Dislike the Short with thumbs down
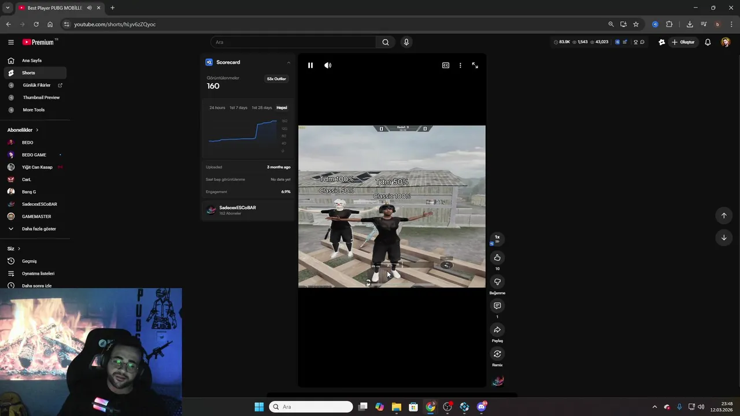The image size is (740, 416). click(x=497, y=282)
